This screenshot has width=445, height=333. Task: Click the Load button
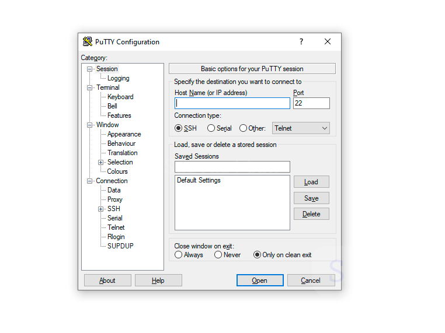(311, 182)
